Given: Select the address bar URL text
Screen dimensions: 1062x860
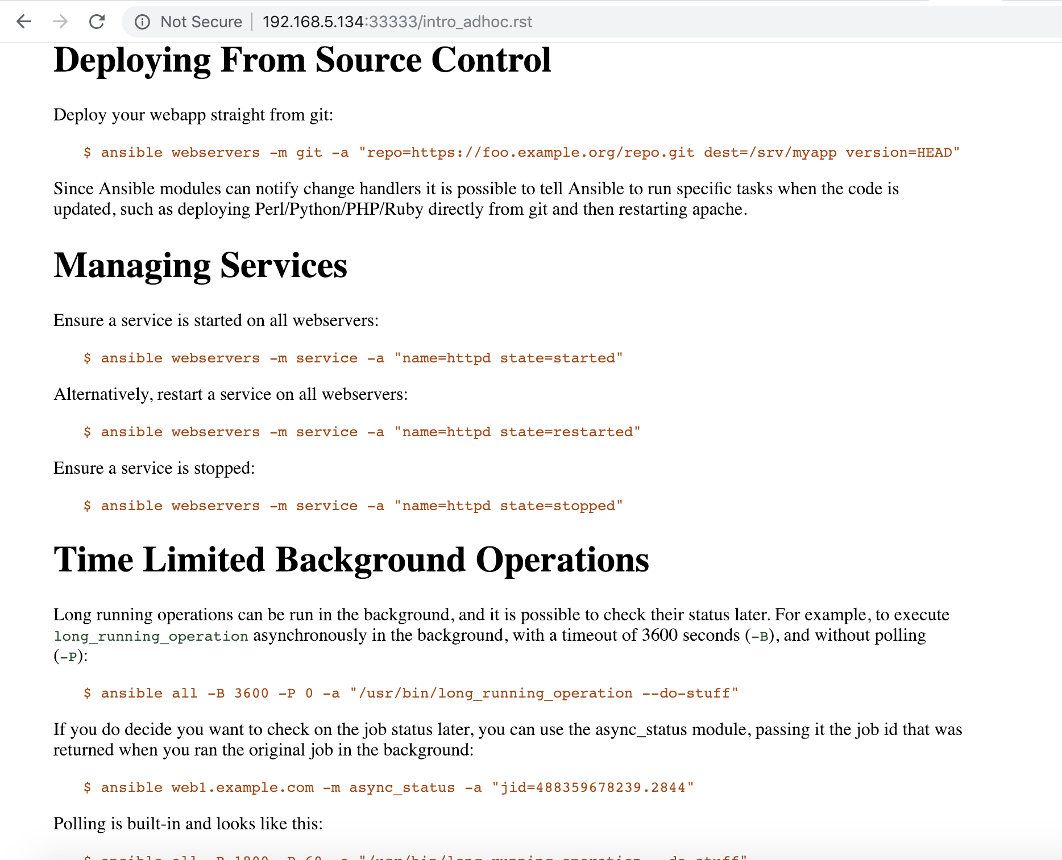Looking at the screenshot, I should click(397, 22).
